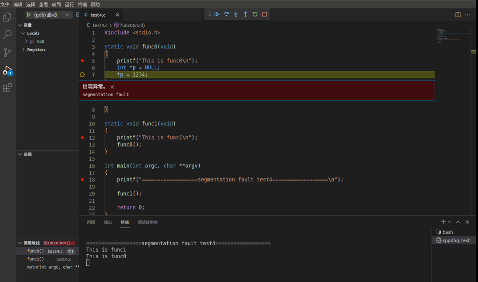This screenshot has width=478, height=282.
Task: Open the 终端 menu in menu bar
Action: point(82,4)
